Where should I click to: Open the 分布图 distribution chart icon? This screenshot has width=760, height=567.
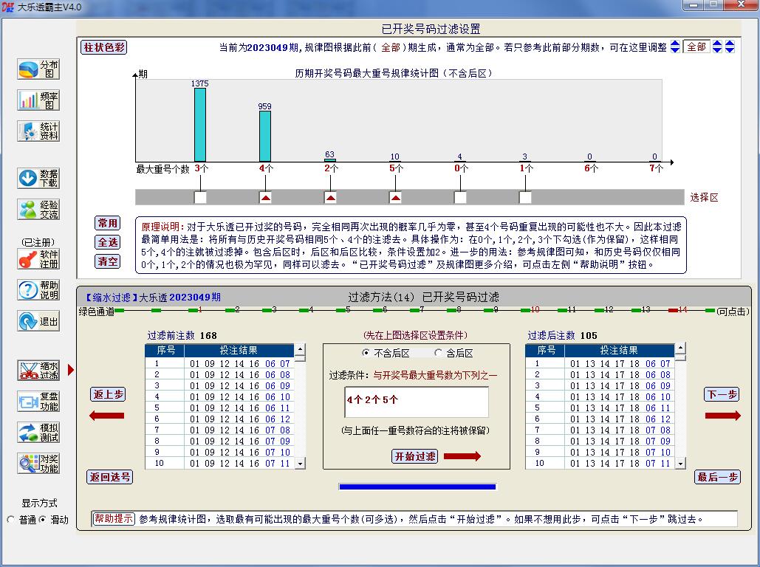tap(38, 69)
